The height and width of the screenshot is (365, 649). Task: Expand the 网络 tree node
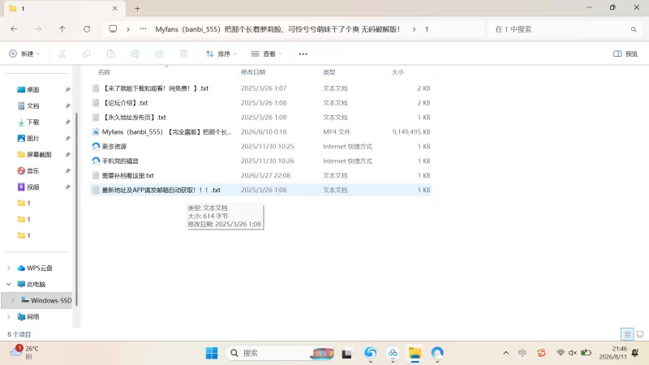click(9, 316)
